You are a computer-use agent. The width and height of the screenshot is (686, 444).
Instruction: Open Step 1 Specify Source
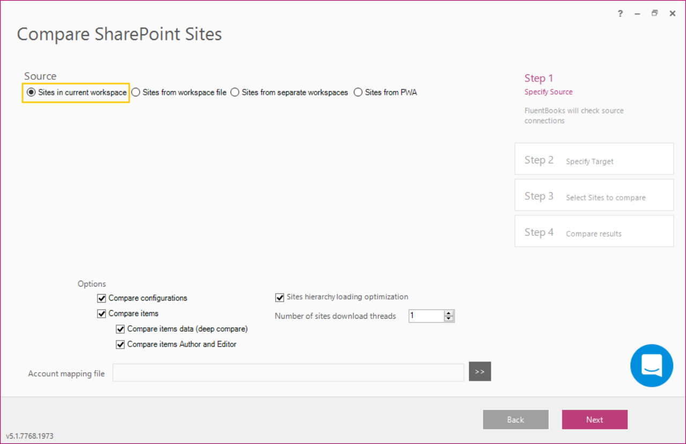point(548,85)
